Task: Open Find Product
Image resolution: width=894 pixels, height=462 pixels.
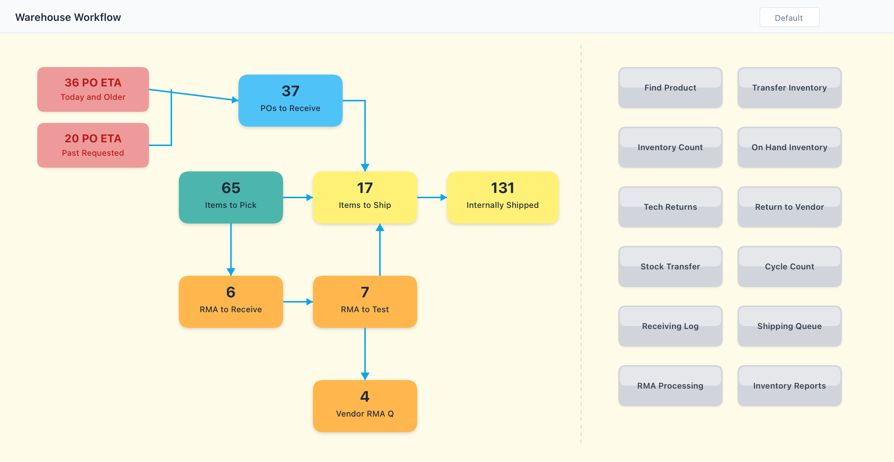Action: (670, 88)
